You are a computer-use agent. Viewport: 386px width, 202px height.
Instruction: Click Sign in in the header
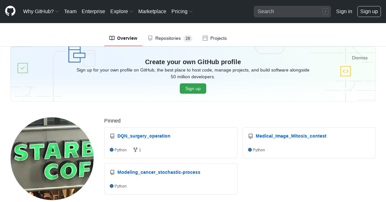[x=344, y=11]
